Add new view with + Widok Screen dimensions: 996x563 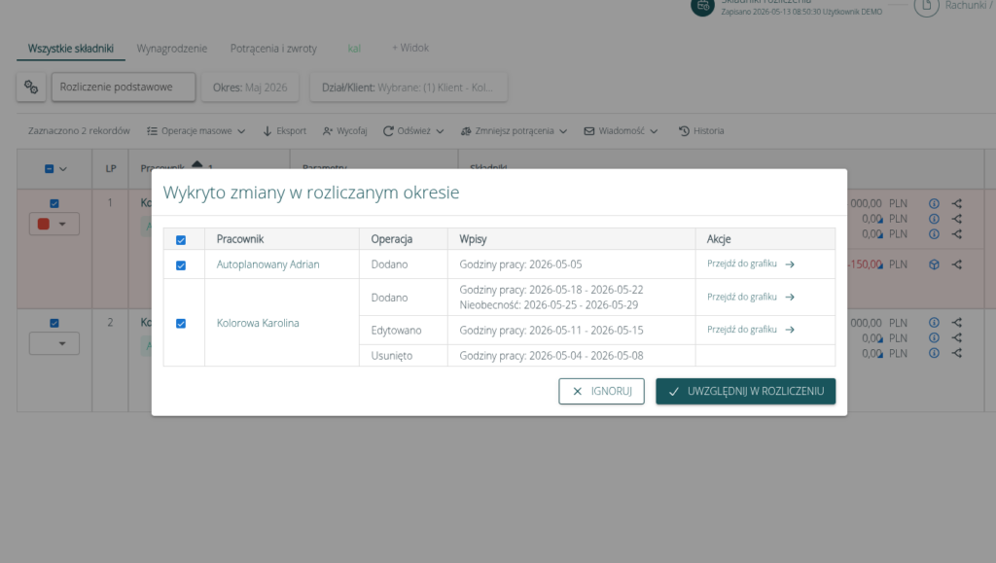(x=409, y=48)
